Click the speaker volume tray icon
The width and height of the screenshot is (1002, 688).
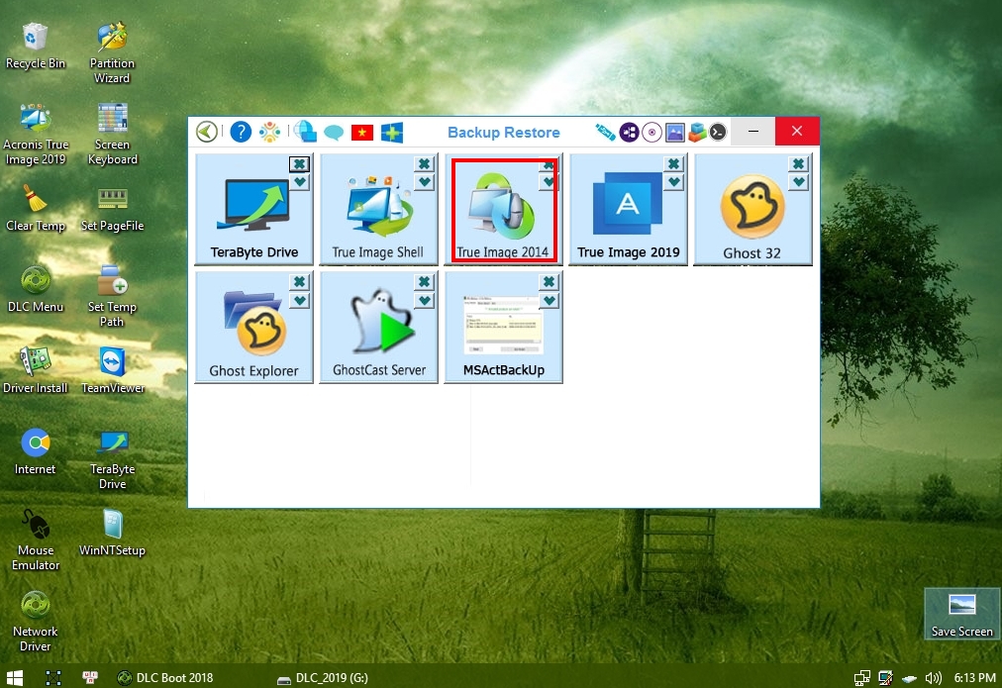point(934,678)
